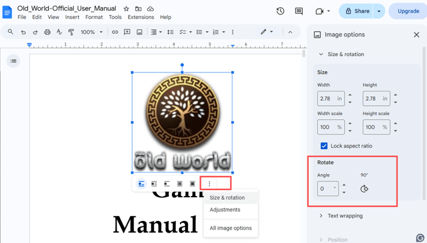427x243 pixels.
Task: Click the Height scale input field
Action: click(x=376, y=127)
